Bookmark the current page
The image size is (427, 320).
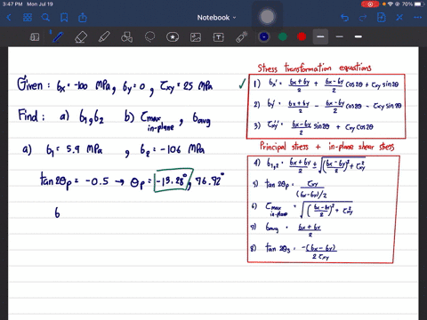[64, 18]
